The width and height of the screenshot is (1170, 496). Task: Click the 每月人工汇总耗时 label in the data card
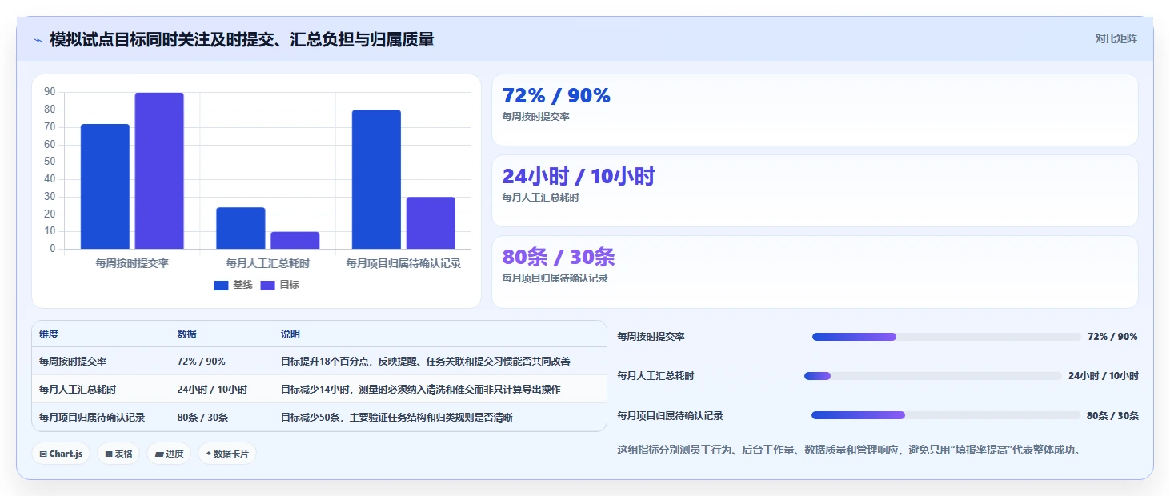pyautogui.click(x=540, y=198)
